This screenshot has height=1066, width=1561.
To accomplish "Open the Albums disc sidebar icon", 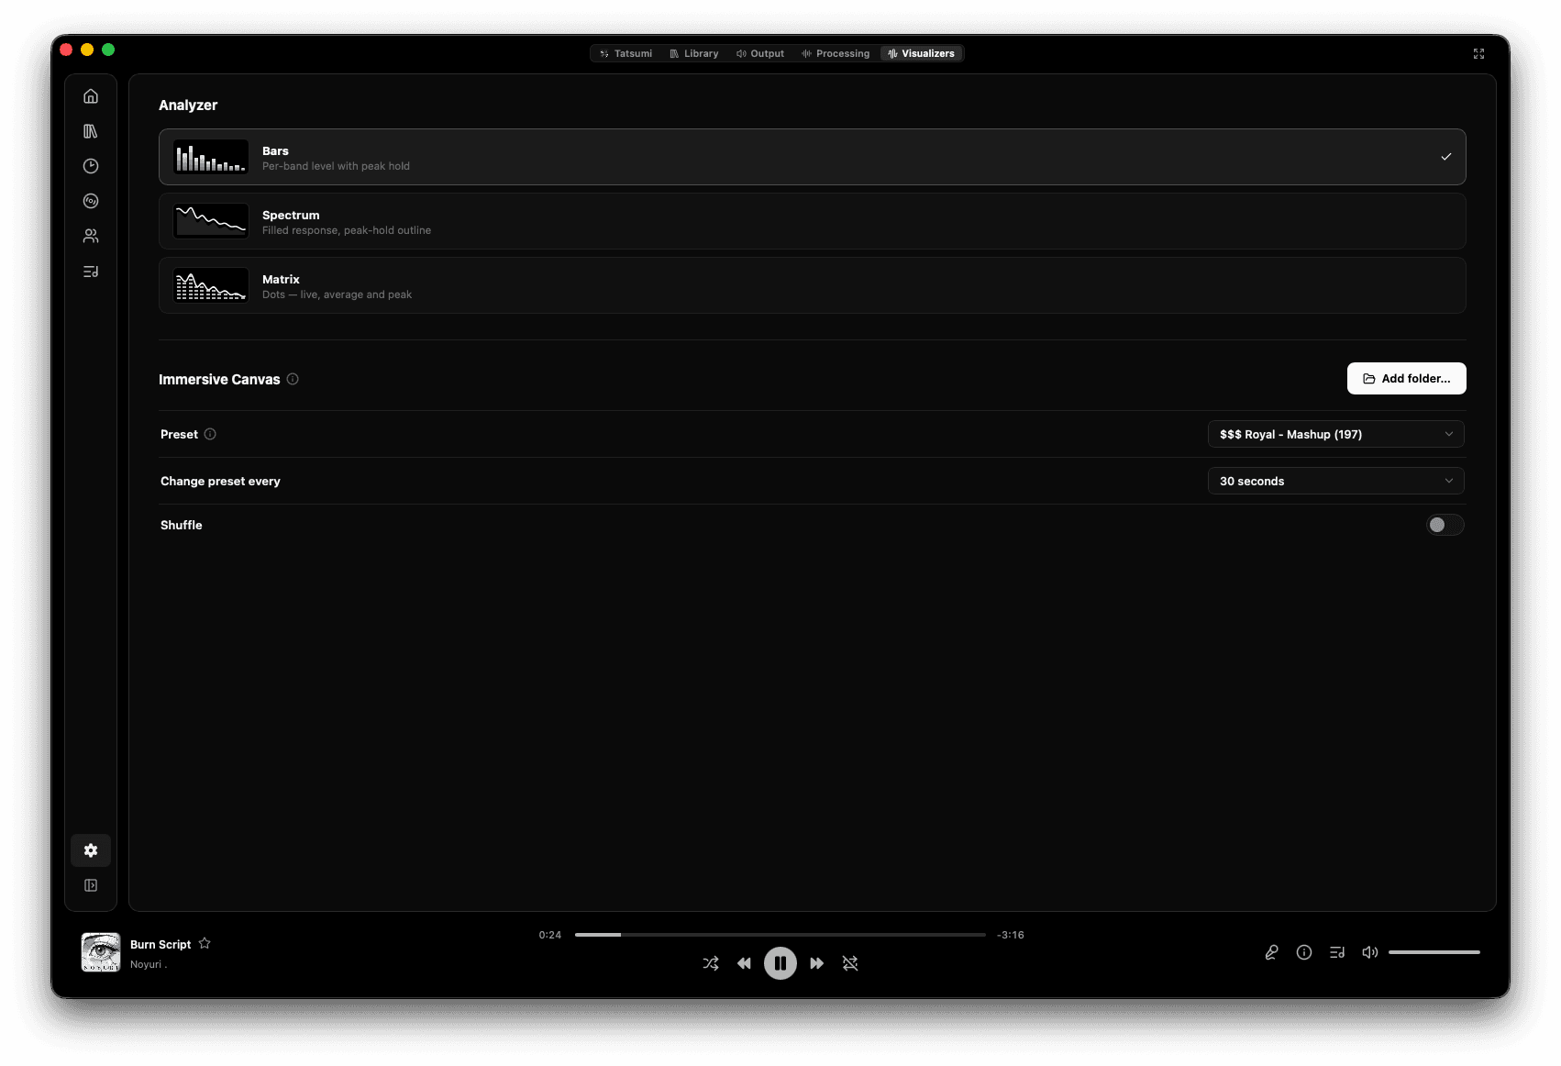I will [x=91, y=201].
